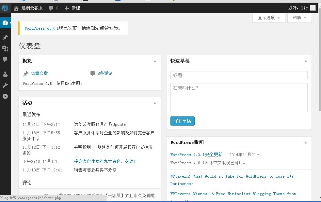
Task: Expand the 显示选项 screen options dropdown
Action: [269, 18]
